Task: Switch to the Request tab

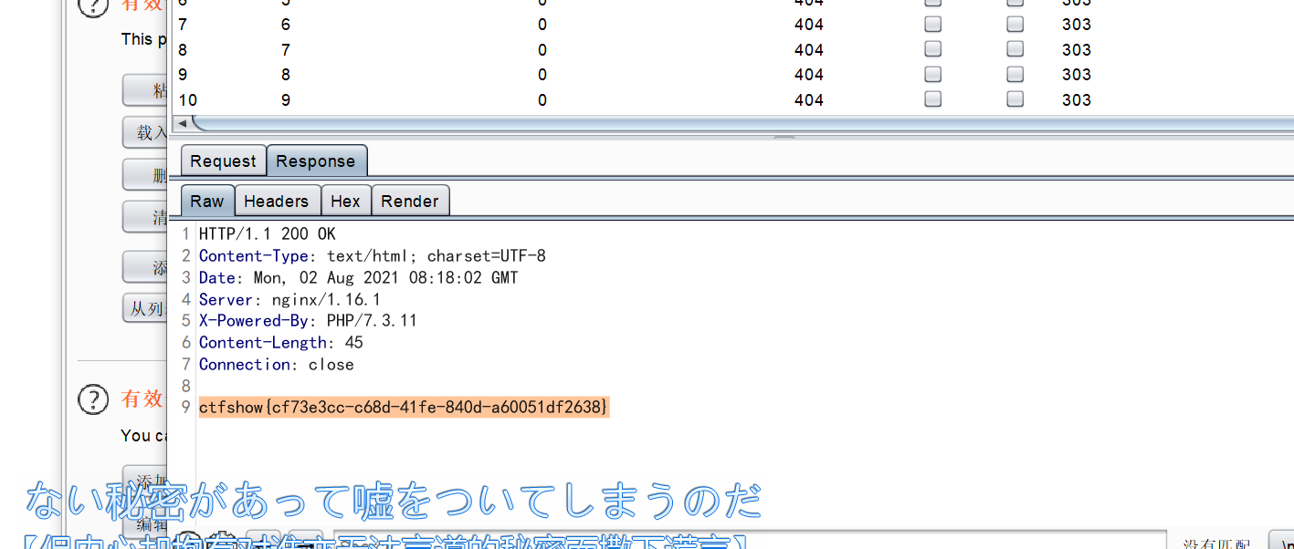Action: [x=222, y=161]
